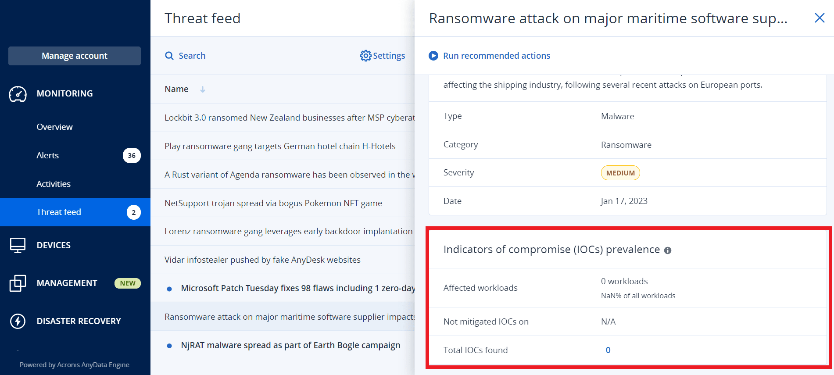Open the Vidar infostealer AnyDesk entry
Image resolution: width=834 pixels, height=375 pixels.
262,260
